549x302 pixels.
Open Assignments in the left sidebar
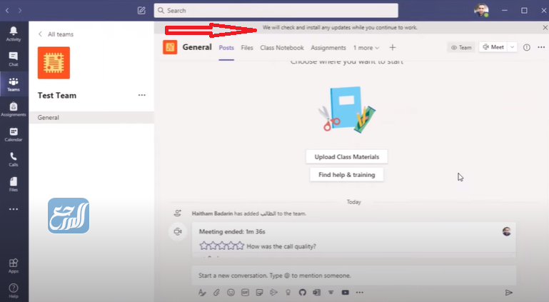14,109
